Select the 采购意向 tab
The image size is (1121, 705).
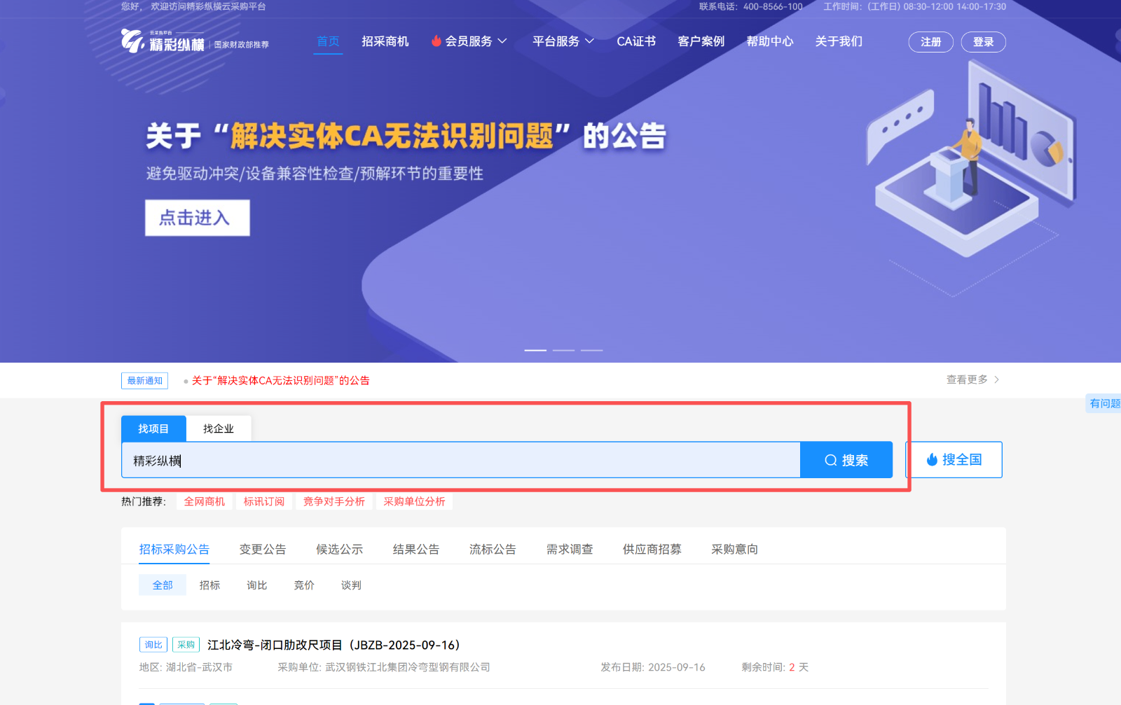[735, 550]
